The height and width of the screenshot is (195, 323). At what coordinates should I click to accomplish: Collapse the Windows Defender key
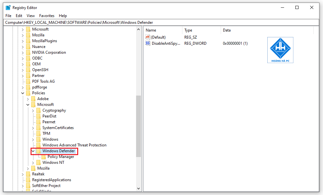coord(33,151)
